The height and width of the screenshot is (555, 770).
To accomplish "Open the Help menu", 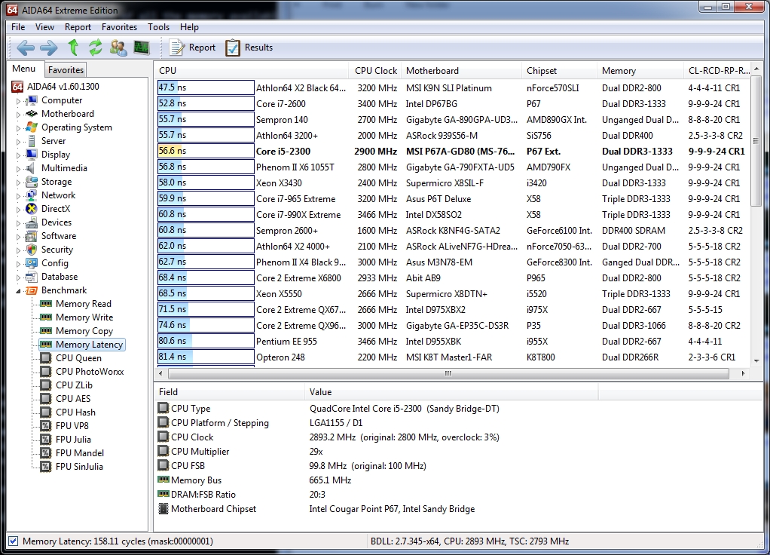I will [189, 27].
